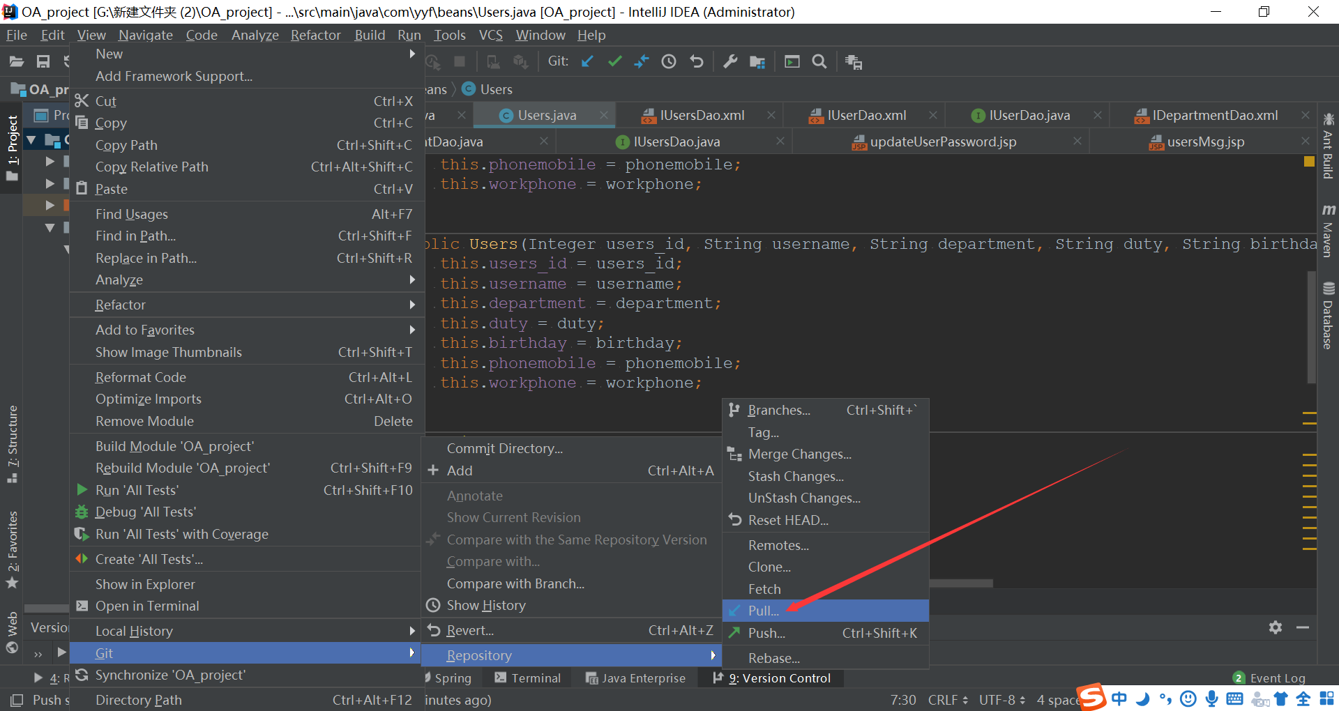Close the IUsersDao.xml editor tab
The height and width of the screenshot is (711, 1339).
771,115
